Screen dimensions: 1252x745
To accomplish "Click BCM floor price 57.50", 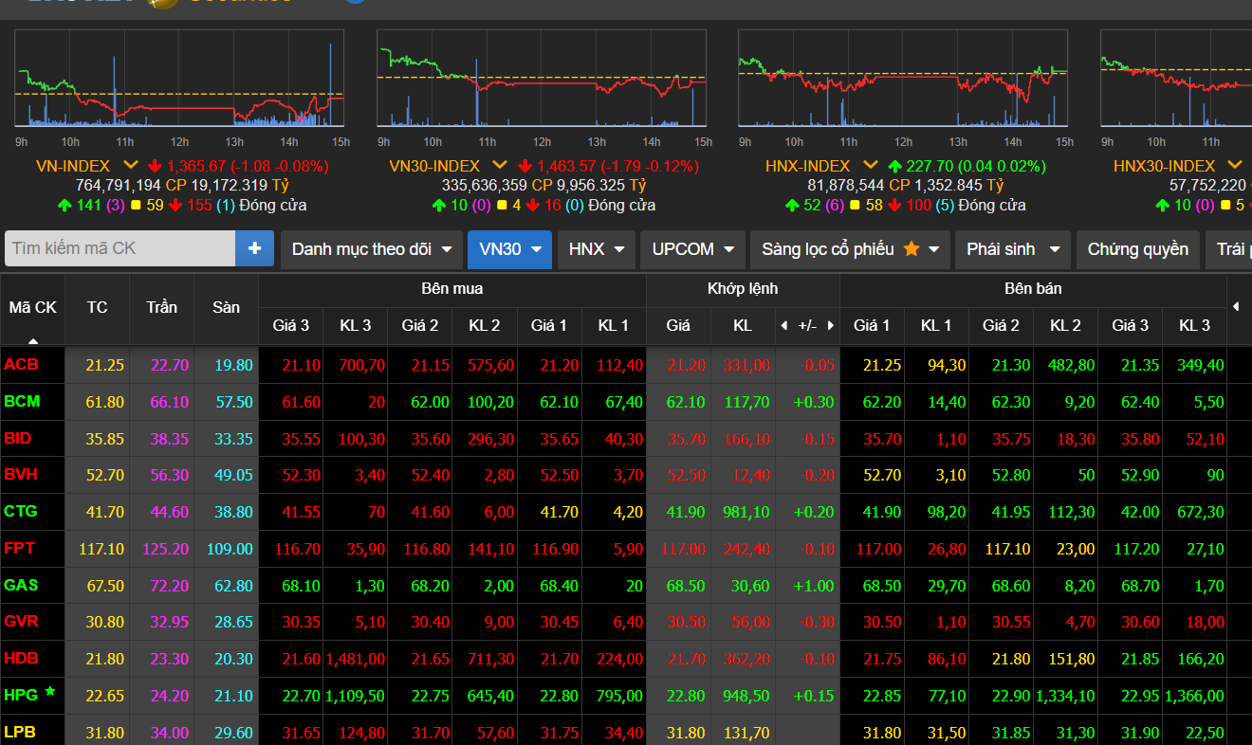I will [233, 402].
